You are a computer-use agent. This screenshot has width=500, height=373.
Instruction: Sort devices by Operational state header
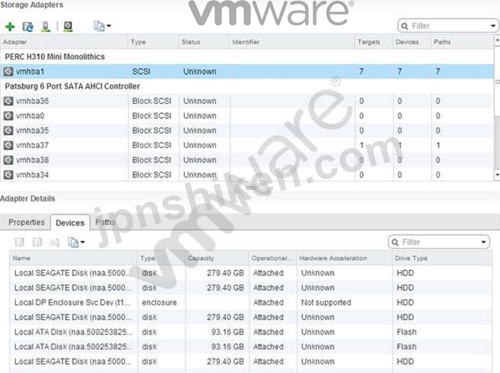tap(273, 258)
